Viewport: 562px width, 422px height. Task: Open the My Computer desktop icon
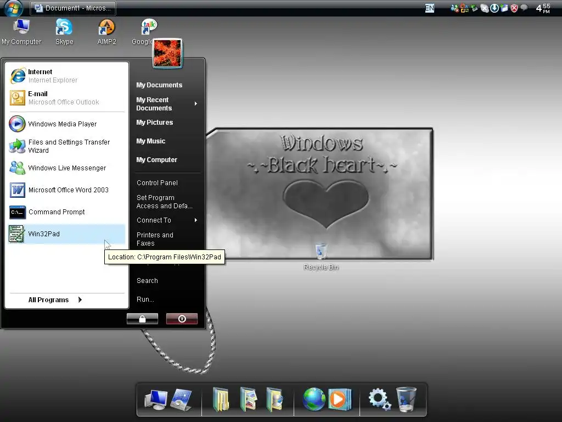click(x=21, y=32)
